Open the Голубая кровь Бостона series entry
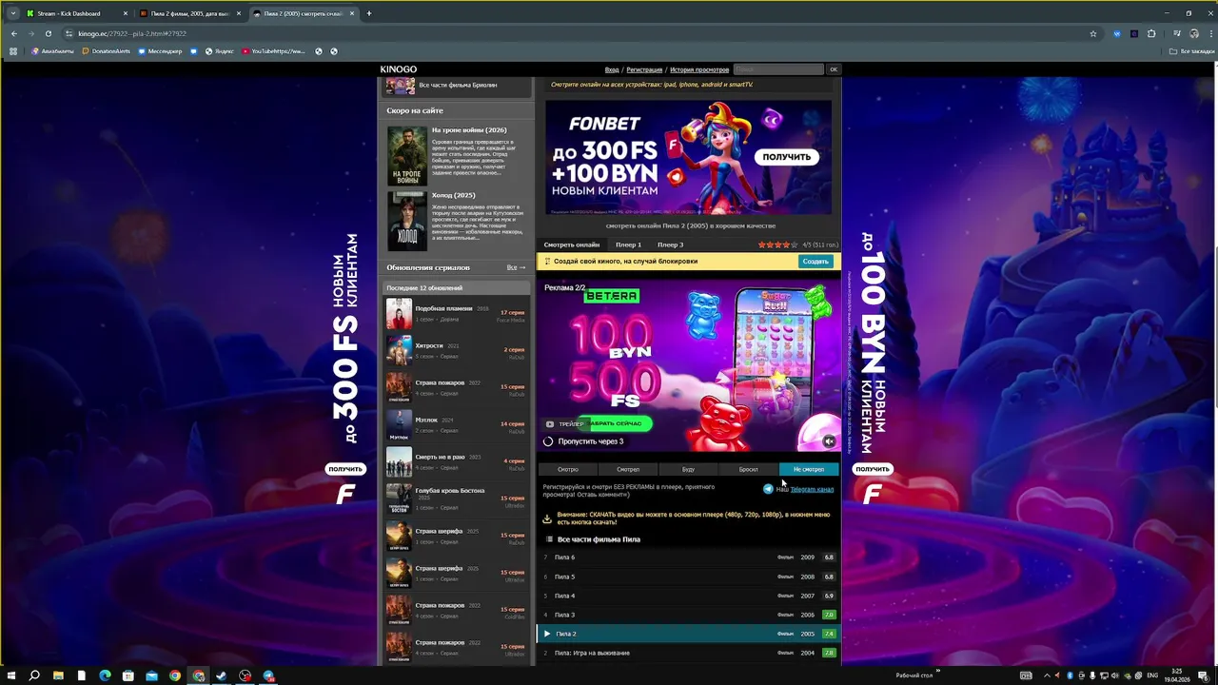The height and width of the screenshot is (685, 1218). coord(456,499)
